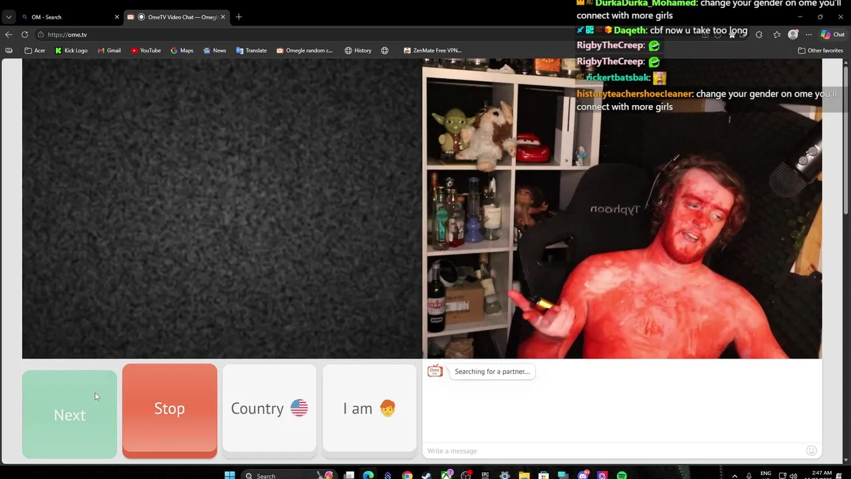Click the Next button
Screen dimensions: 851x479
coord(69,414)
